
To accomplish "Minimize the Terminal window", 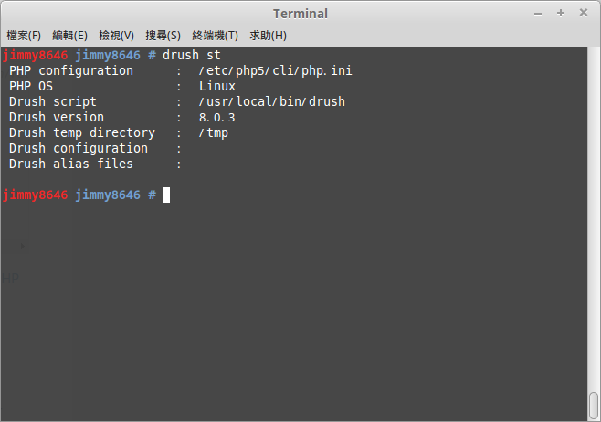I will click(538, 14).
